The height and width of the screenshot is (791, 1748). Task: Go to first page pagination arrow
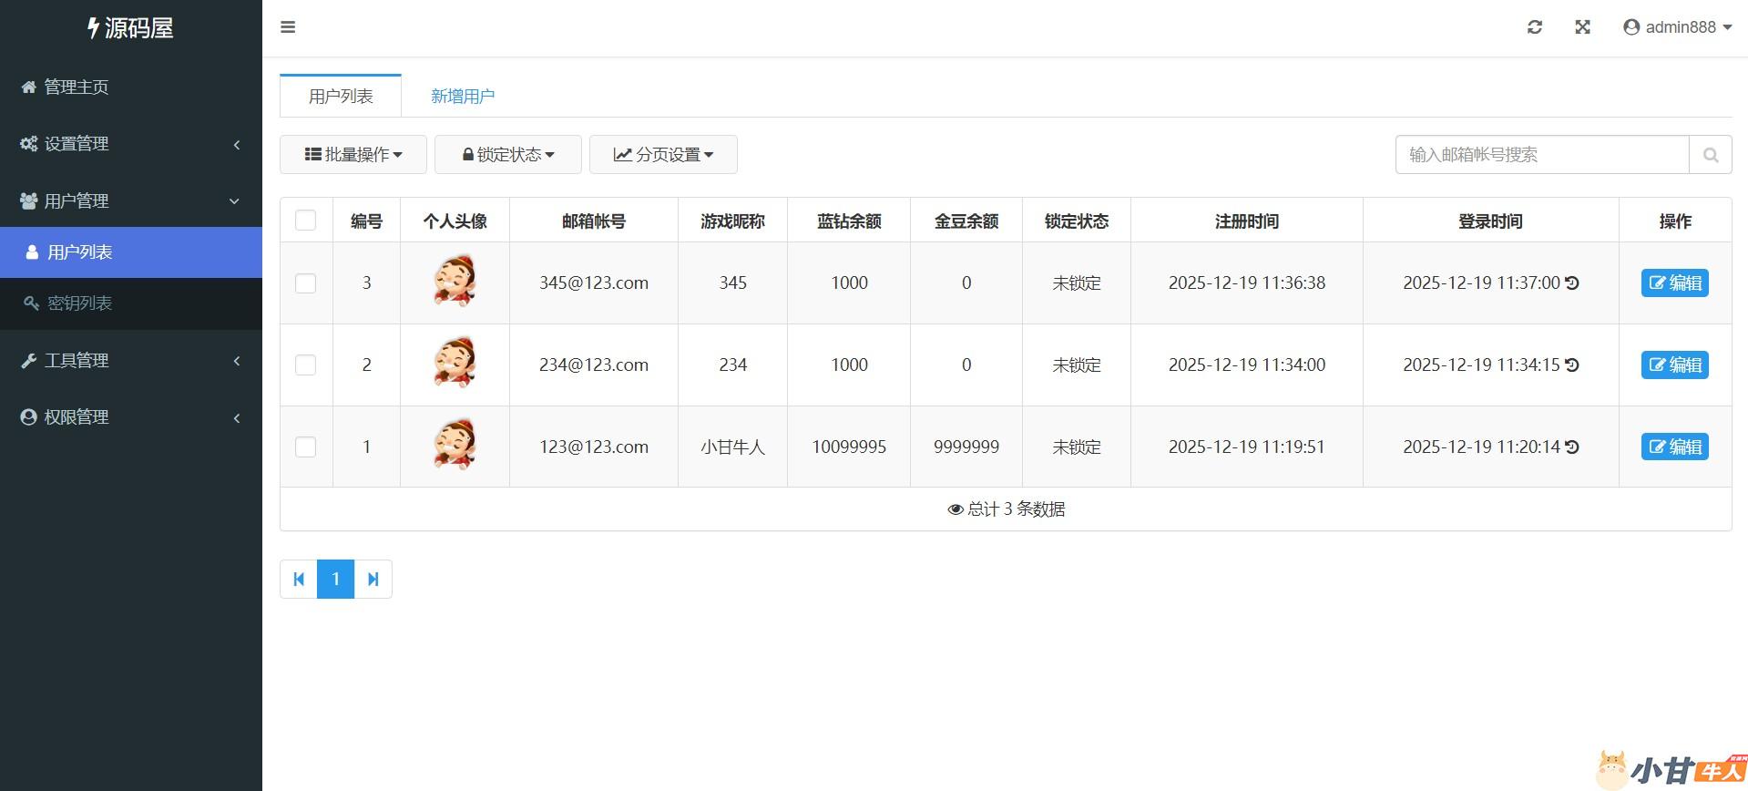(299, 580)
